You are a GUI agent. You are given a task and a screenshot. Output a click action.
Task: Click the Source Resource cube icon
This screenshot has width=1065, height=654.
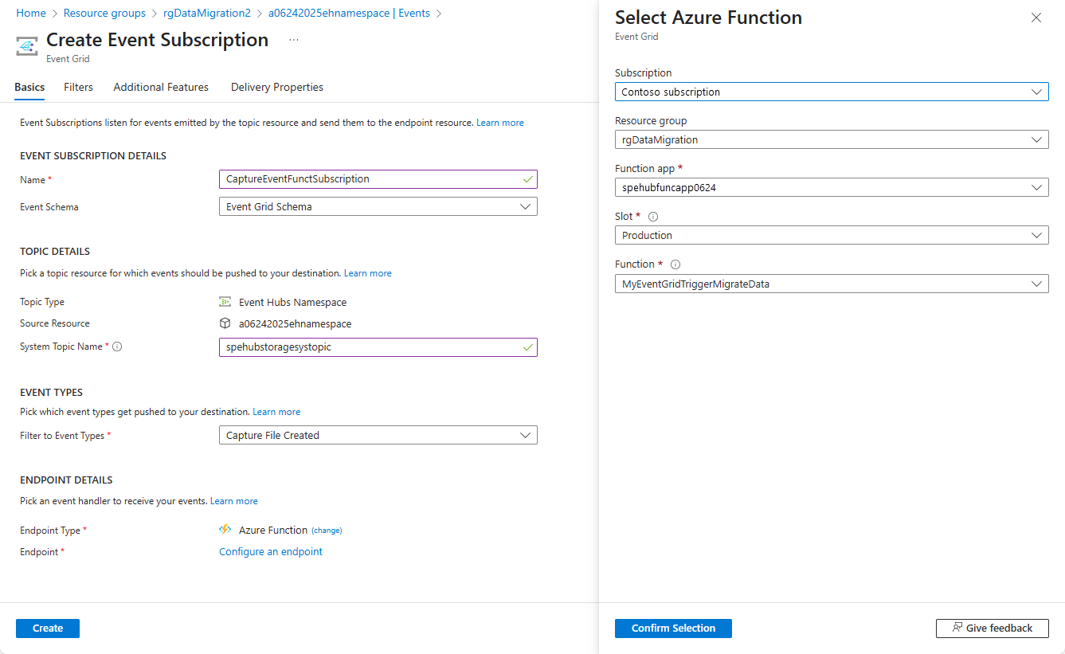[x=225, y=323]
